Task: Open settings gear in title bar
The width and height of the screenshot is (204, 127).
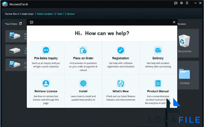Action: click(x=182, y=3)
